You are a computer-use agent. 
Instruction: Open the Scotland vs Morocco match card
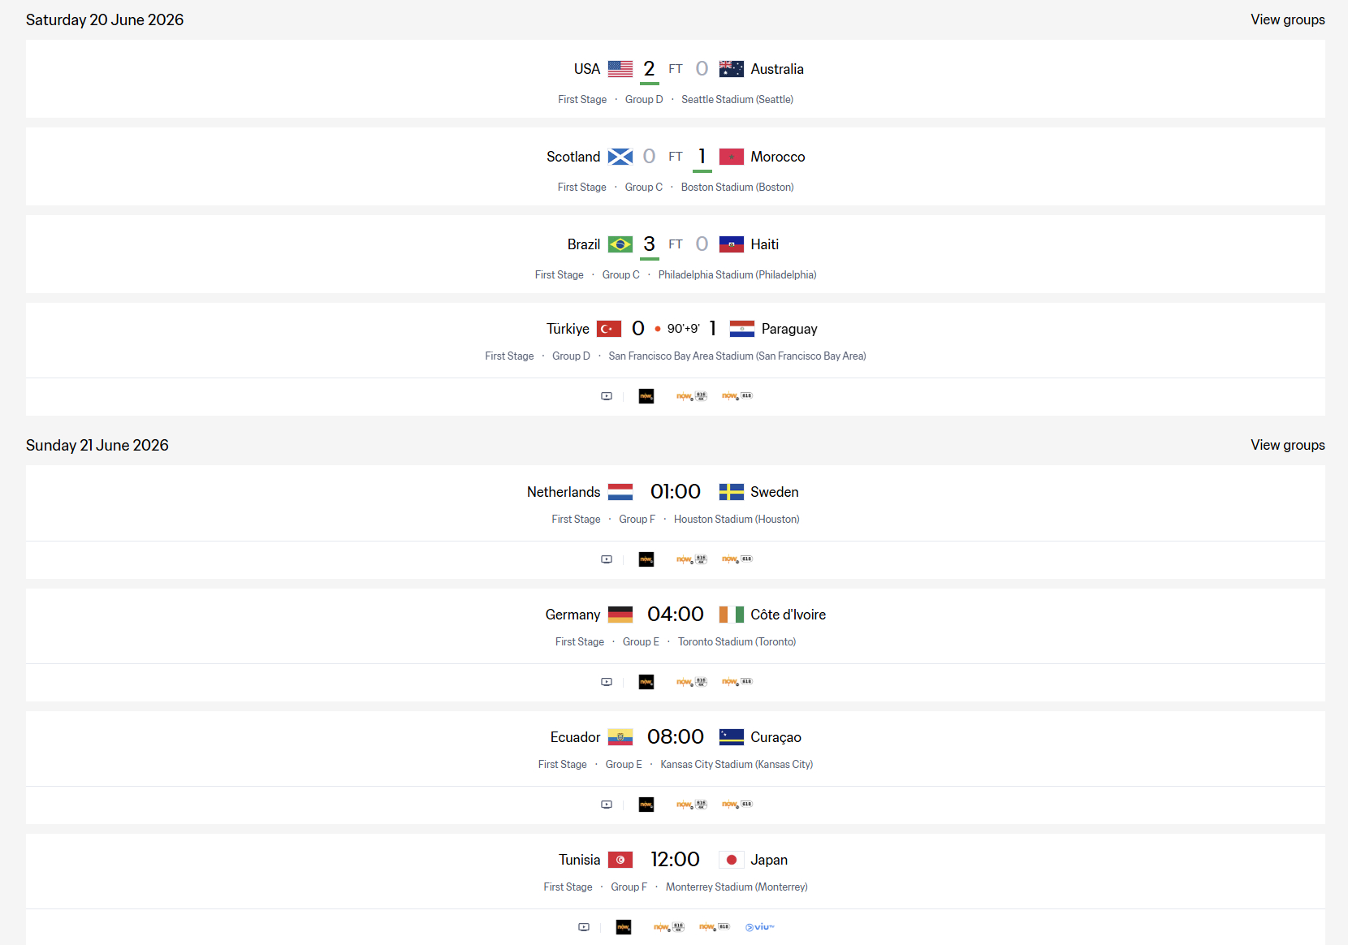(x=676, y=166)
